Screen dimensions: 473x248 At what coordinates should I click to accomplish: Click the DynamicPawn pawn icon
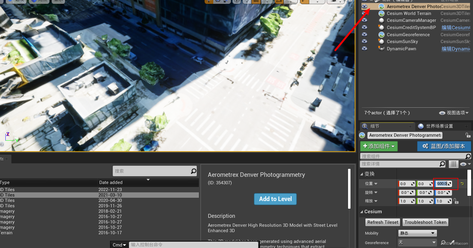click(382, 48)
